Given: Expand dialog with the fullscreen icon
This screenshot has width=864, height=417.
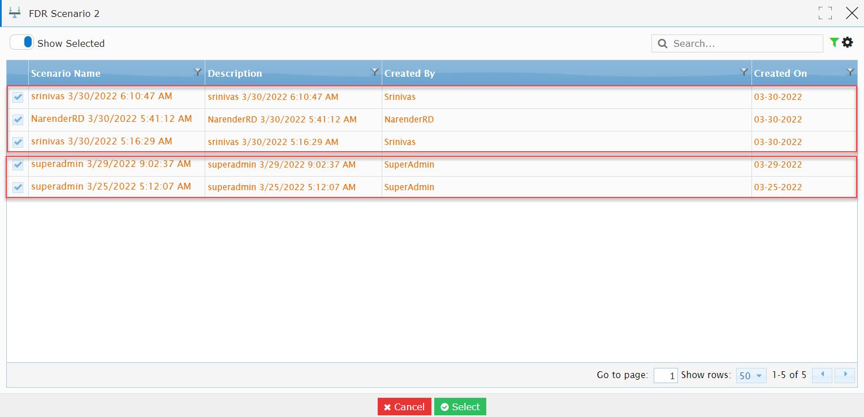Looking at the screenshot, I should 825,13.
